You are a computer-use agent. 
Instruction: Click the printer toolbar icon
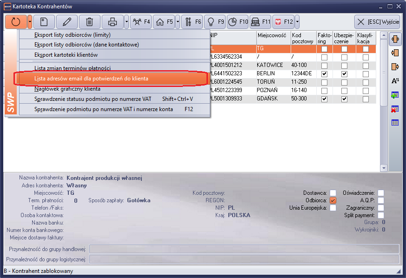113,22
